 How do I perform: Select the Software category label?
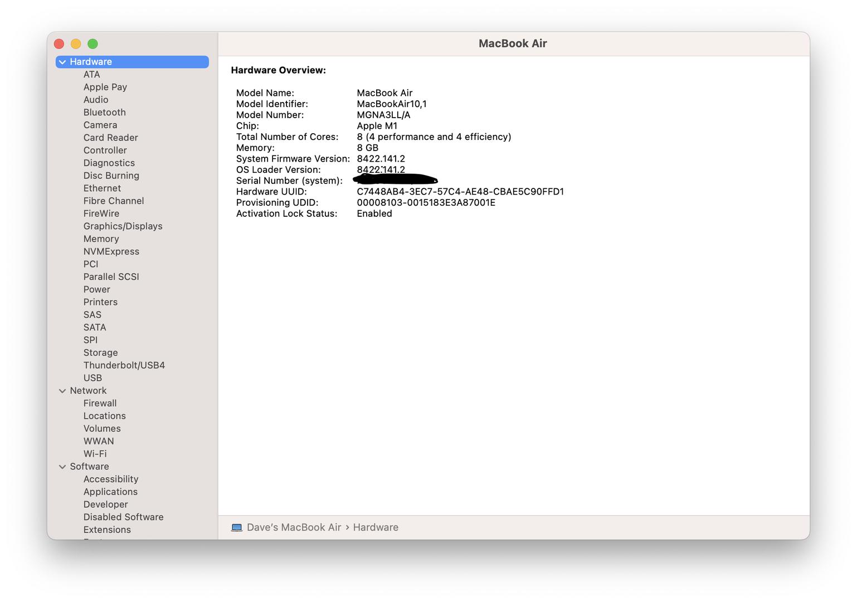tap(89, 467)
